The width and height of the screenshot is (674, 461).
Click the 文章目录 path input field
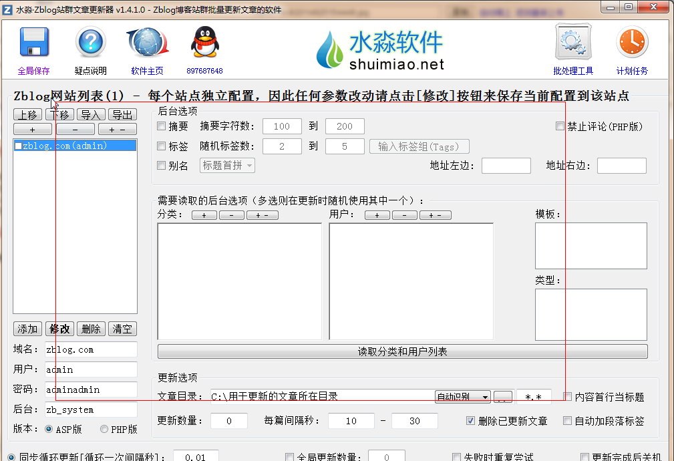322,396
